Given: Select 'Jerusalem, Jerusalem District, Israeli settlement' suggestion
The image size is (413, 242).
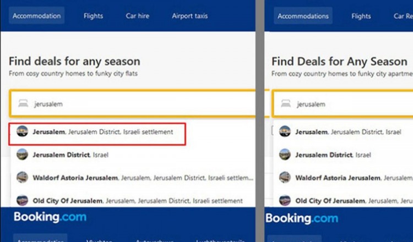Looking at the screenshot, I should coord(102,132).
